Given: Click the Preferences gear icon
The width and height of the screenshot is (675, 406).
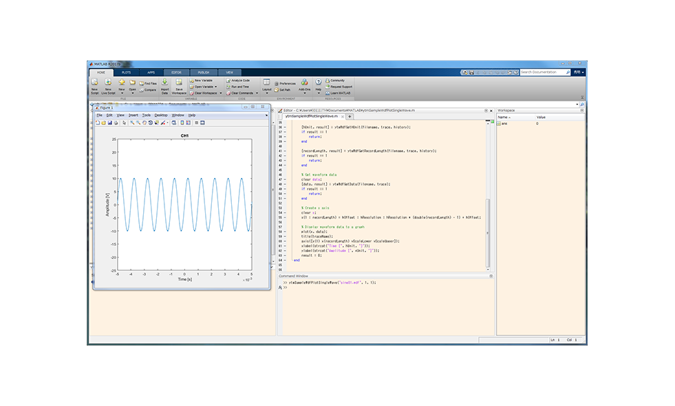Looking at the screenshot, I should click(x=276, y=84).
